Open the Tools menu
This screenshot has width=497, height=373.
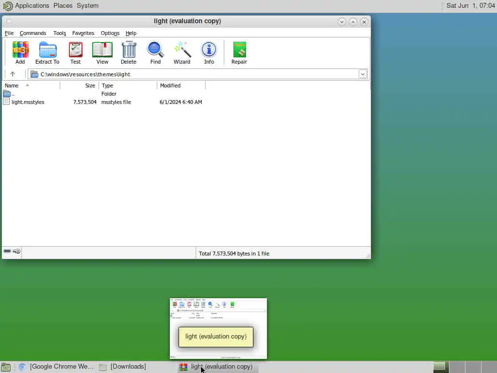[x=60, y=33]
